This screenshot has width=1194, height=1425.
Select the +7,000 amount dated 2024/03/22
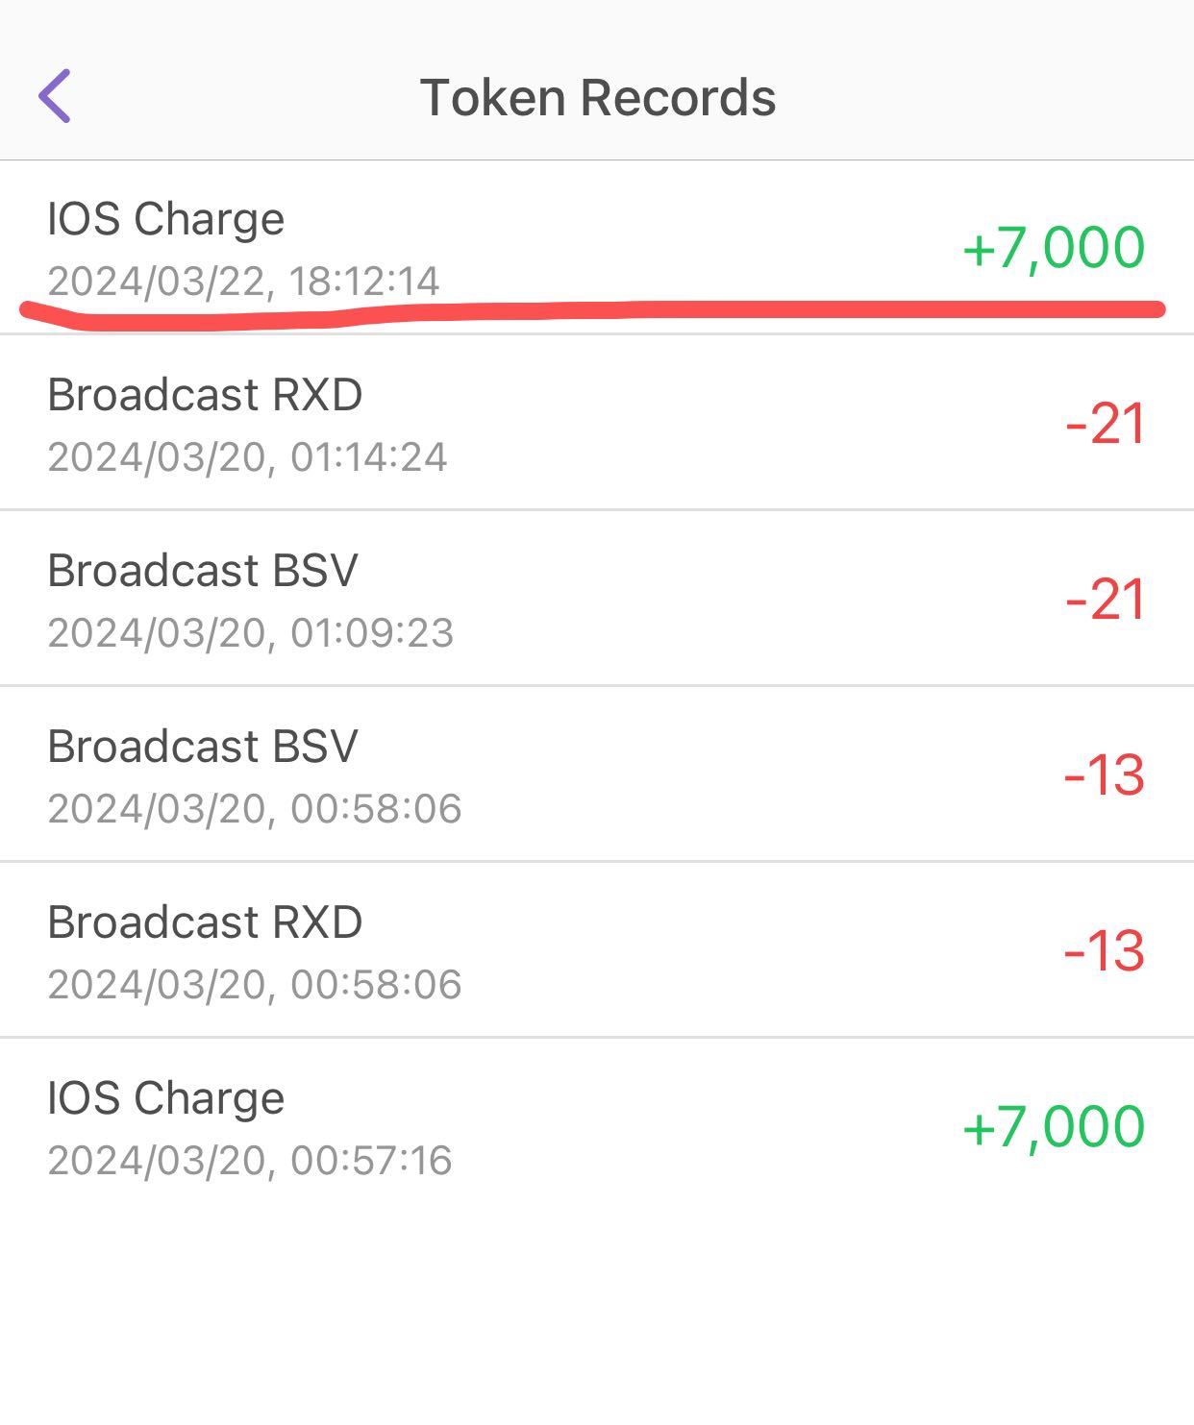pyautogui.click(x=1054, y=248)
